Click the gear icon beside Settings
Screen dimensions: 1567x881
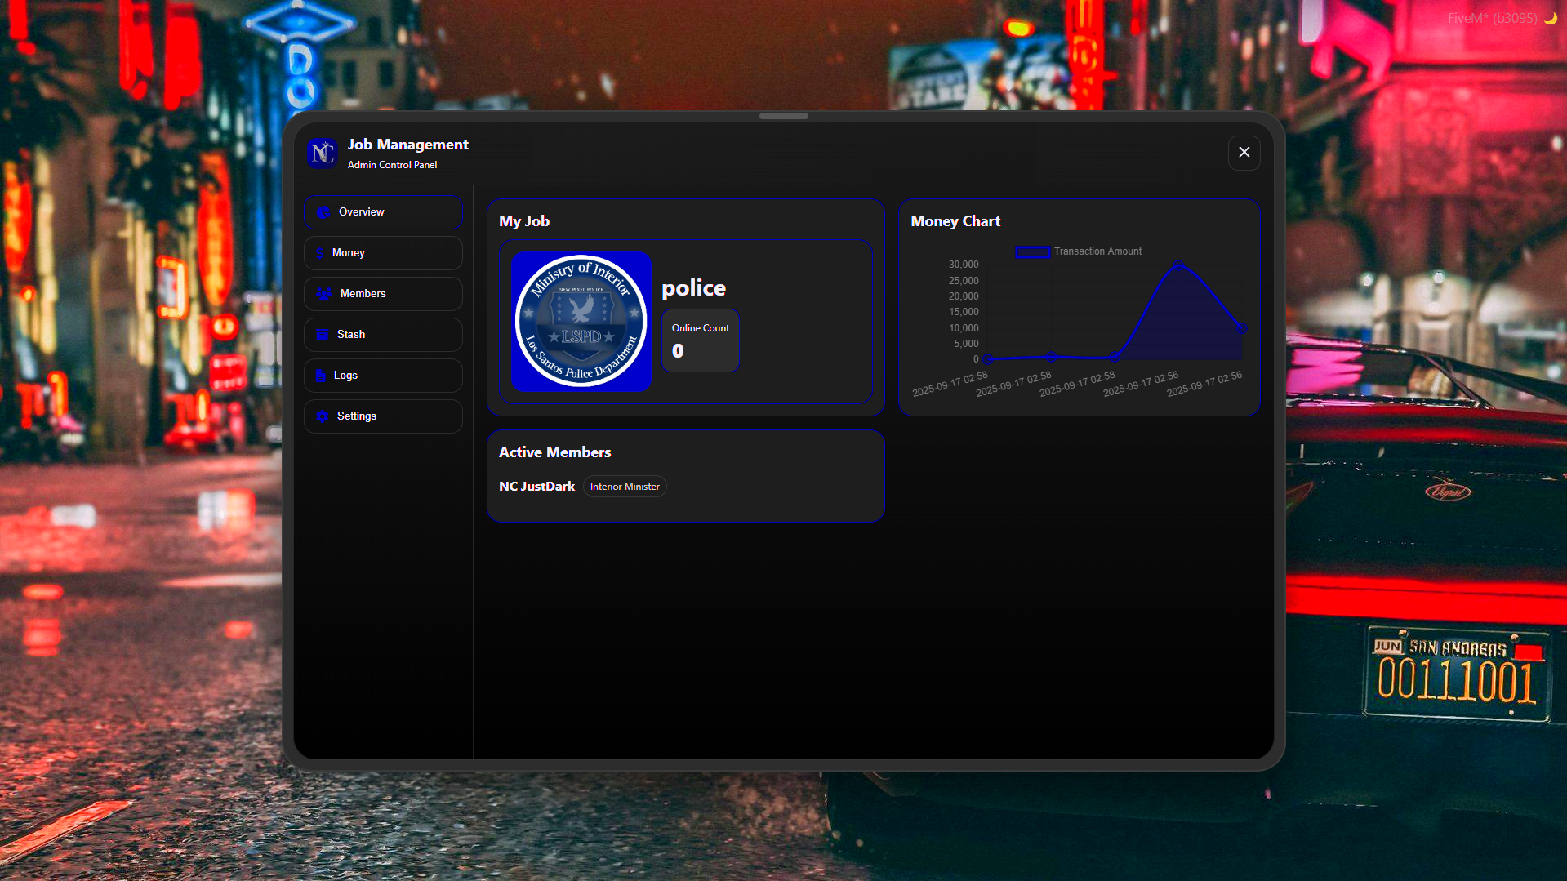point(323,416)
